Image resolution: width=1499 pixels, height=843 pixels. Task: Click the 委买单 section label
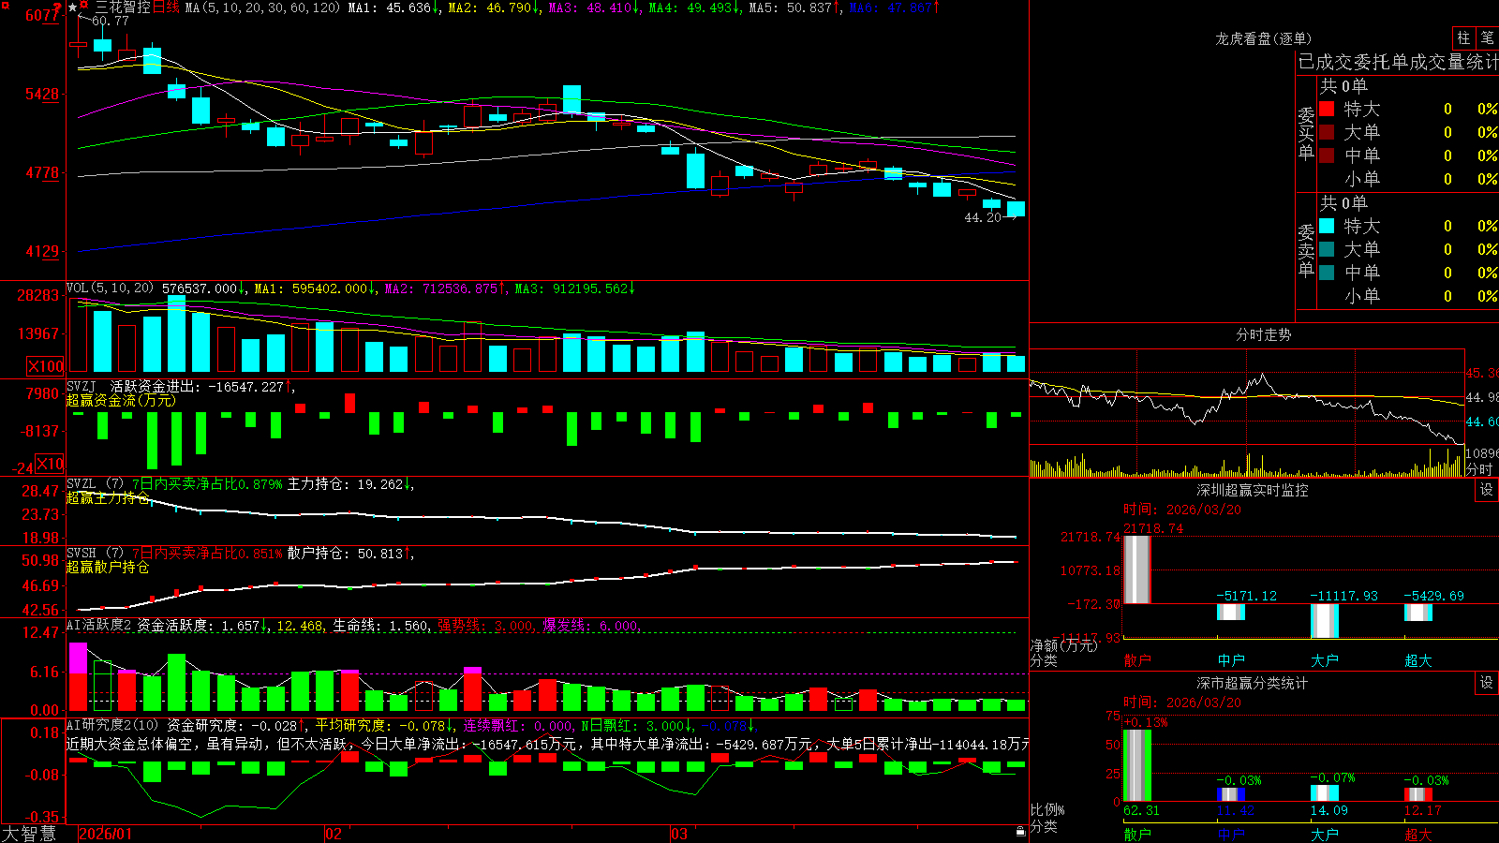[x=1306, y=134]
